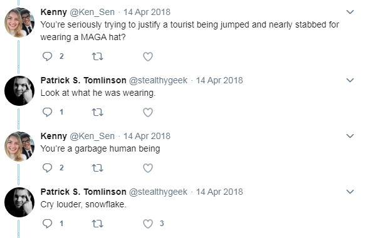Open options chevron on Kenny's first tweet

coord(350,12)
